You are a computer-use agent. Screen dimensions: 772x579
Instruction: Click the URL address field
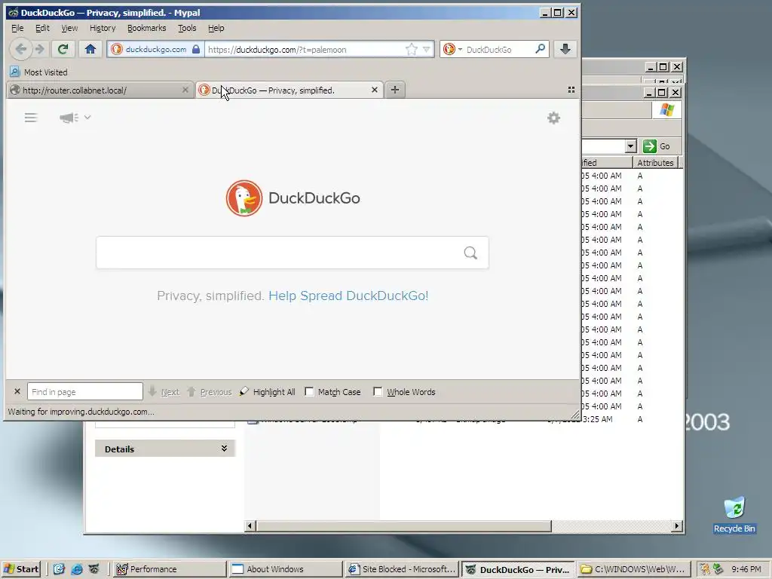[x=305, y=49]
